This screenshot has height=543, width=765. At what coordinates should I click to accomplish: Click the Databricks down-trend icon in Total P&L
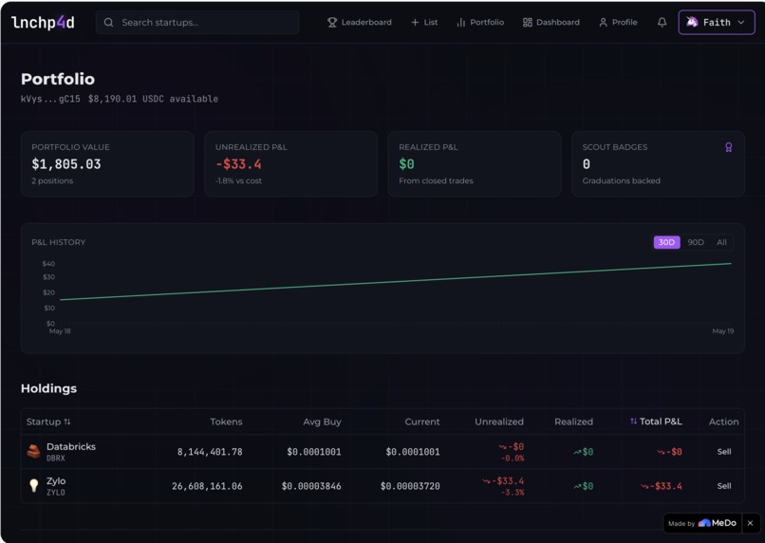pos(661,452)
